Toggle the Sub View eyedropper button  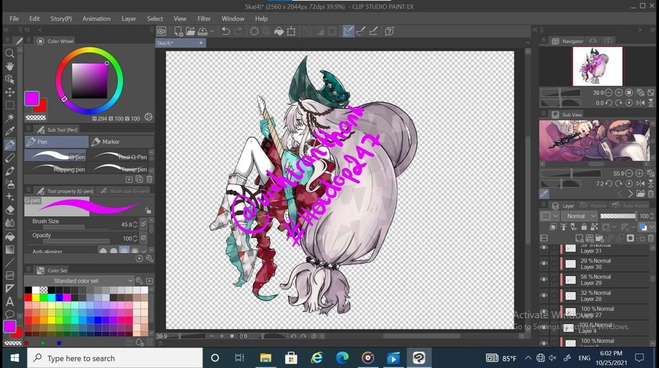click(544, 194)
